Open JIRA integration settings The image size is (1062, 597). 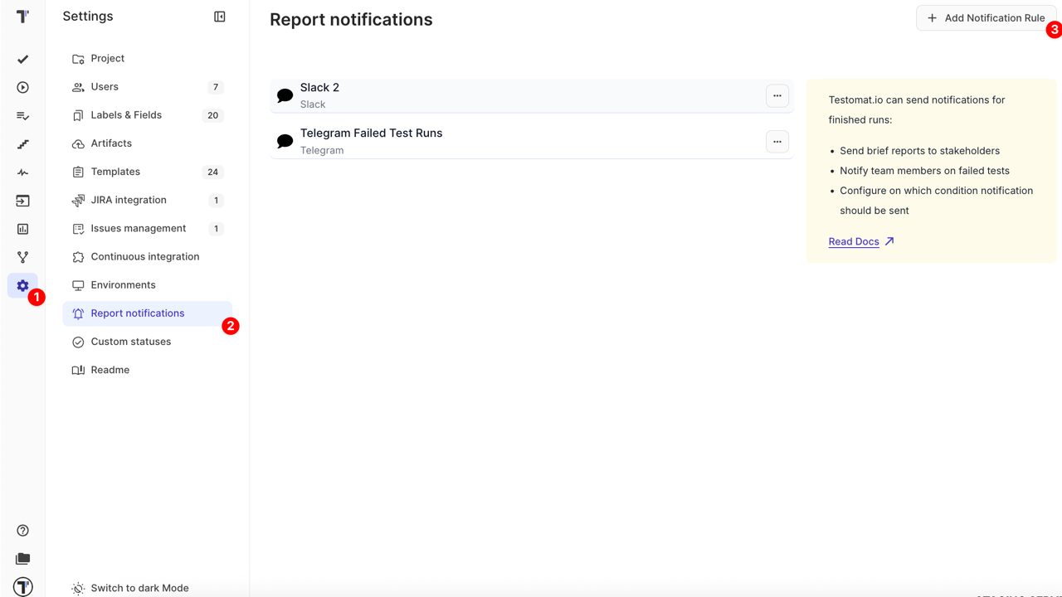127,200
